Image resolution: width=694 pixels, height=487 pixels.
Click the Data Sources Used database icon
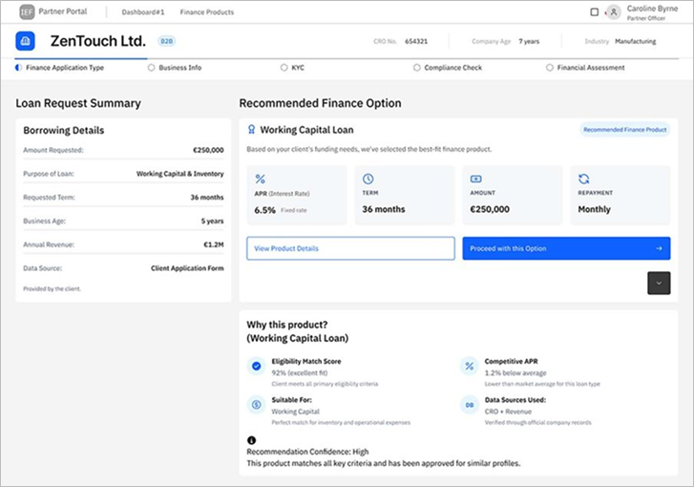(x=469, y=404)
